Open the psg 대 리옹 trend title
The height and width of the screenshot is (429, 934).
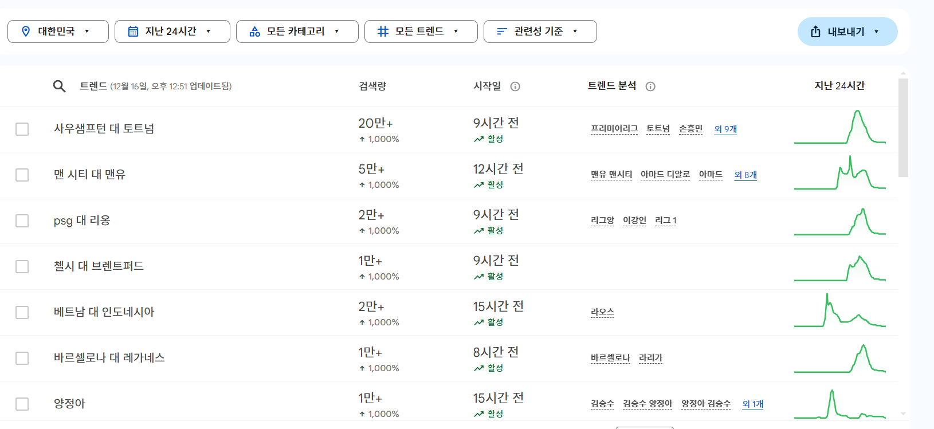coord(82,221)
